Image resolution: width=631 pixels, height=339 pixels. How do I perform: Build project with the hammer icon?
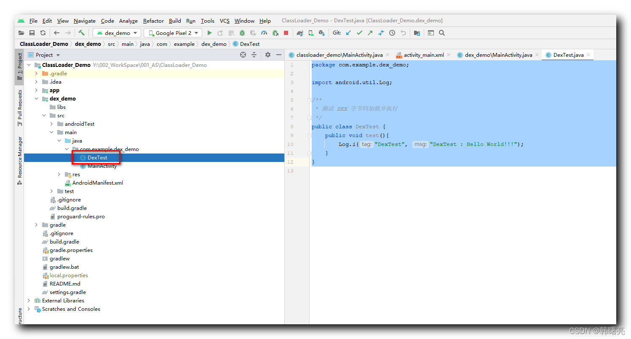tap(82, 33)
